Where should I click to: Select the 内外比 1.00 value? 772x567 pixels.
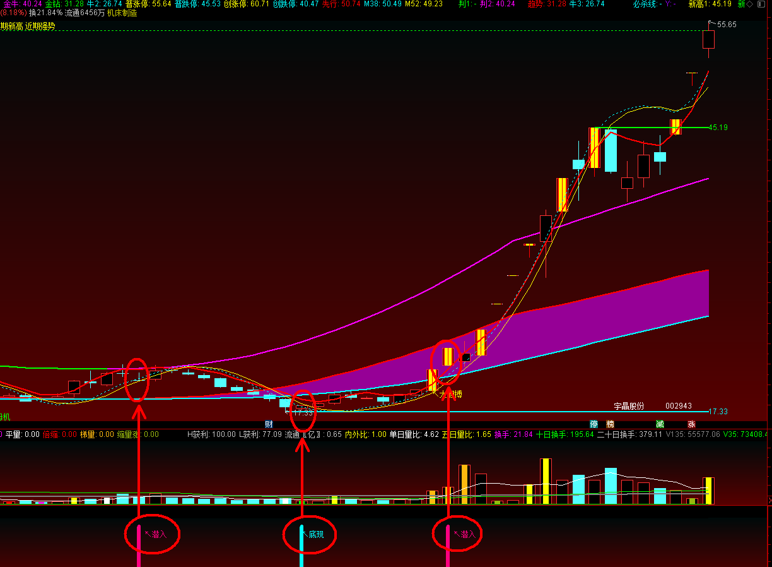[x=365, y=434]
